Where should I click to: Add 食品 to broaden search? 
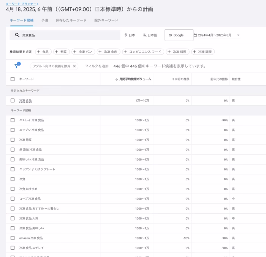pyautogui.click(x=43, y=52)
